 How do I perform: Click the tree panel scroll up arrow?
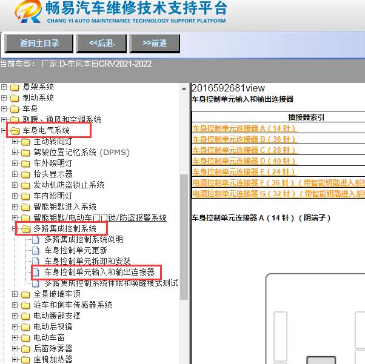[x=184, y=88]
